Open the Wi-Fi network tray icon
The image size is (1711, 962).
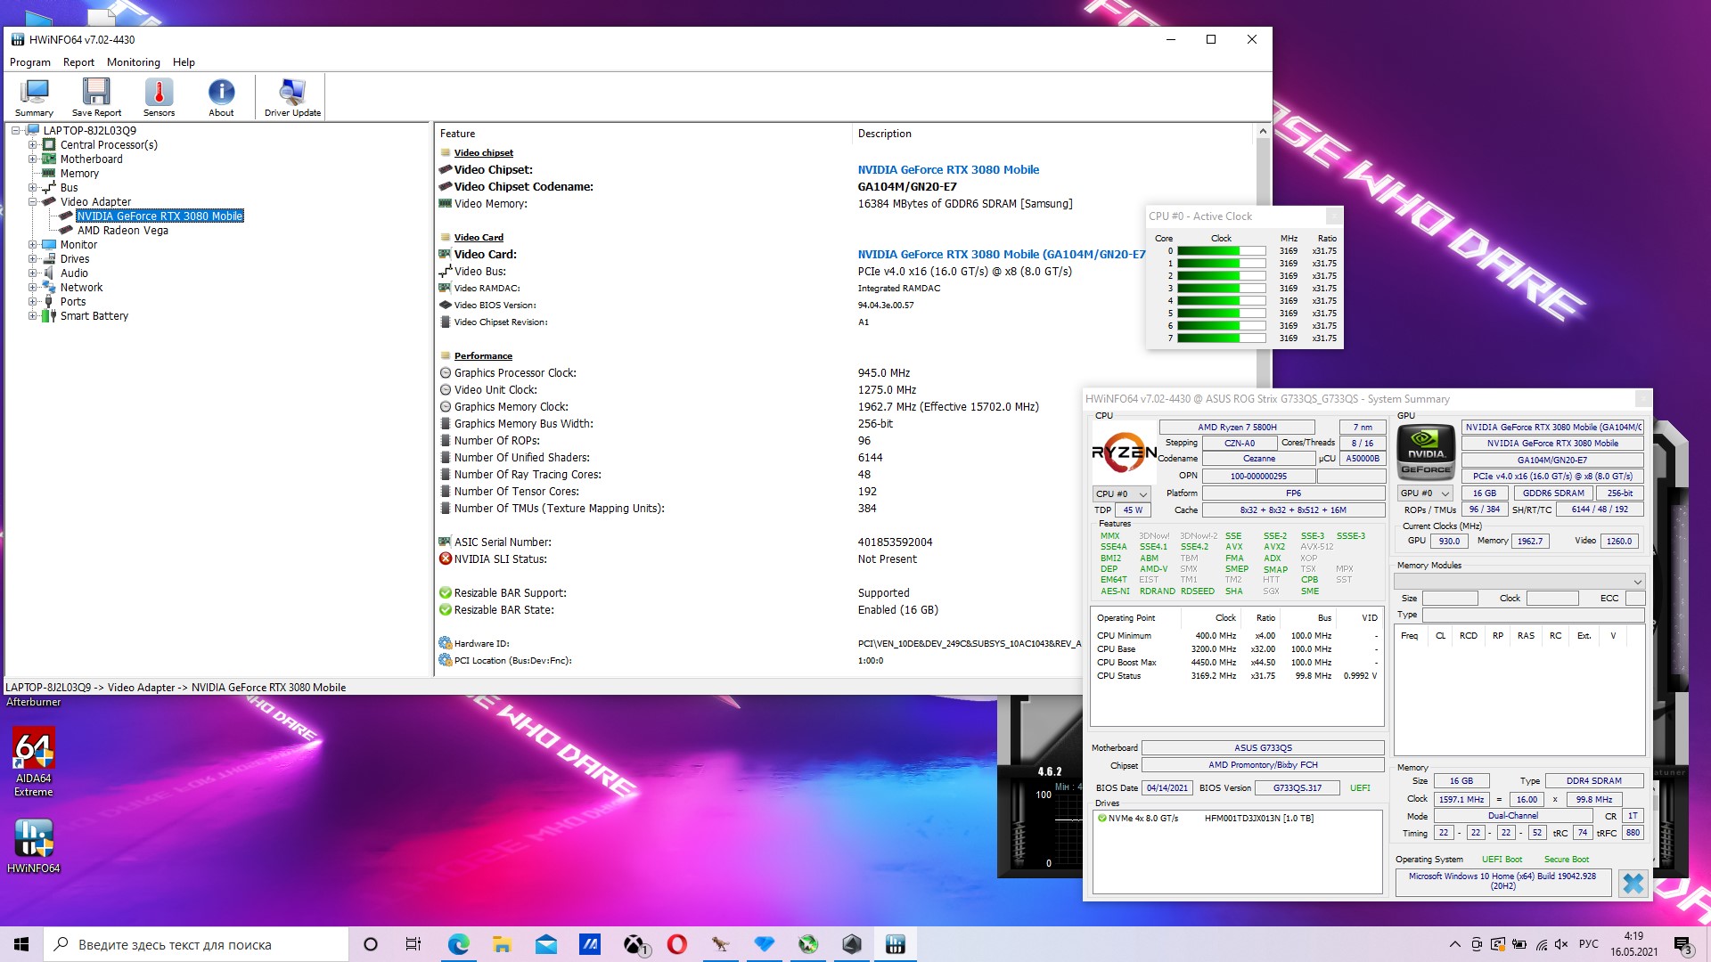(1541, 944)
